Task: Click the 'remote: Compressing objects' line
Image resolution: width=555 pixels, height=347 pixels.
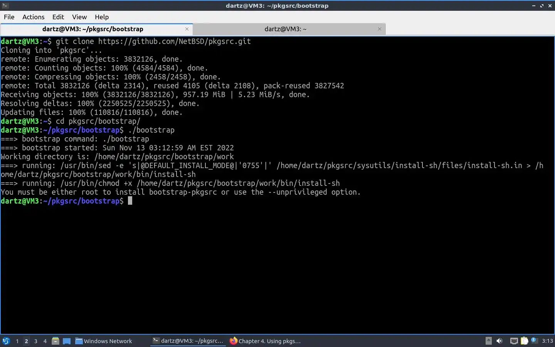Action: [111, 77]
